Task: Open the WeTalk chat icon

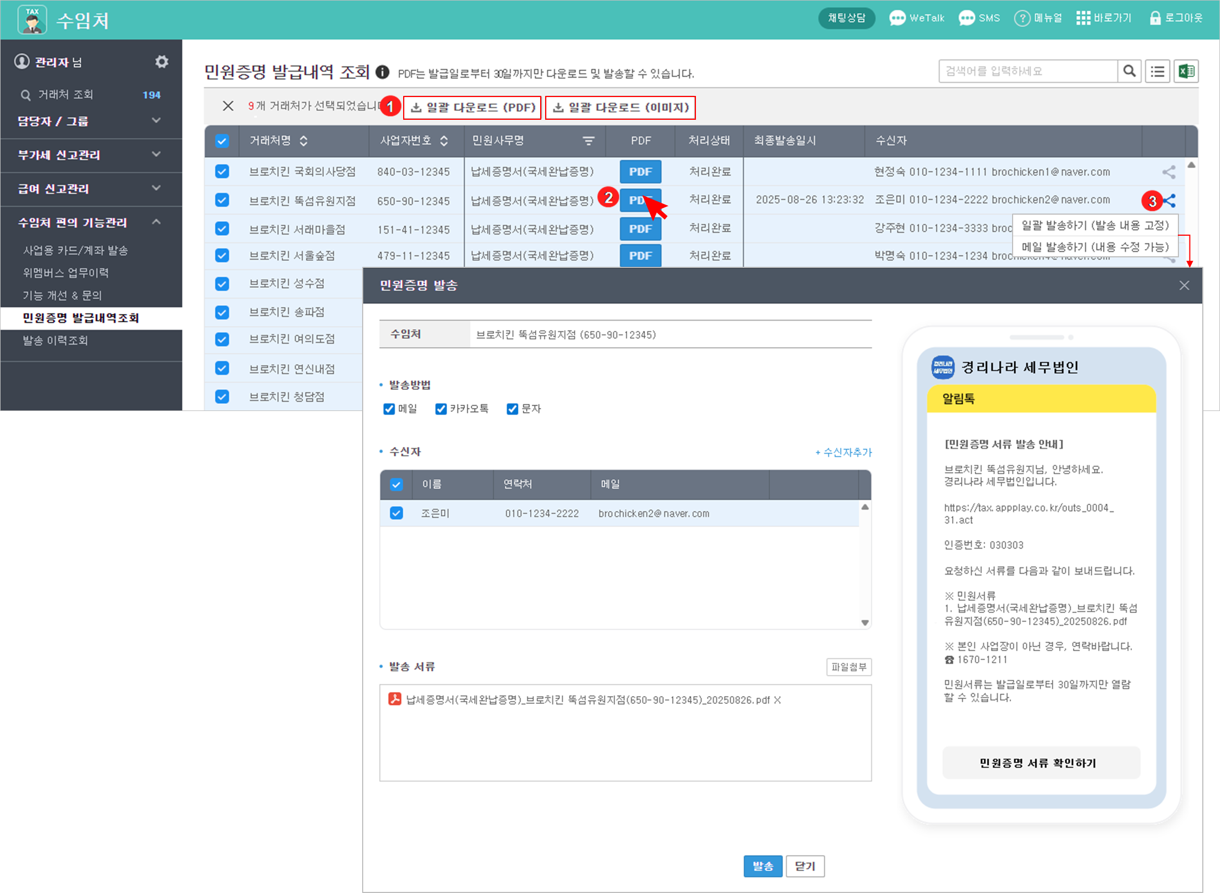Action: [897, 18]
